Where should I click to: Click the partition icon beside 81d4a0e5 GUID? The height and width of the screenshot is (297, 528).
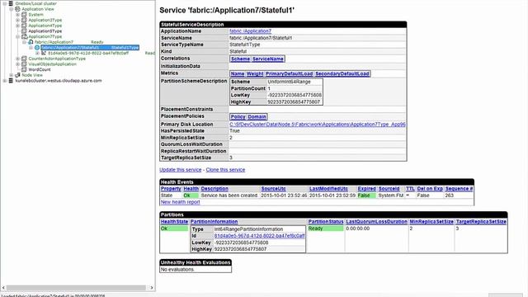(44, 53)
